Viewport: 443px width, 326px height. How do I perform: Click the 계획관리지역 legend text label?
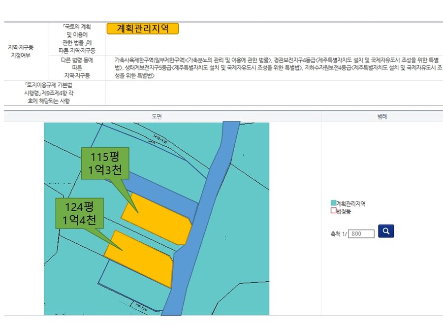coord(351,203)
